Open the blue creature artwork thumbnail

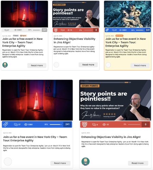[128, 14]
